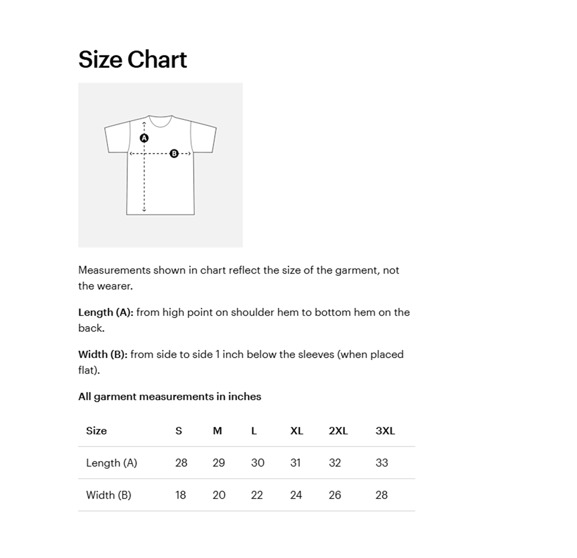The image size is (577, 558).
Task: Click the Length (A) row label in the table
Action: [112, 463]
